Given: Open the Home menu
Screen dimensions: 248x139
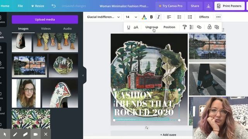Looking at the screenshot, I should [5, 6].
